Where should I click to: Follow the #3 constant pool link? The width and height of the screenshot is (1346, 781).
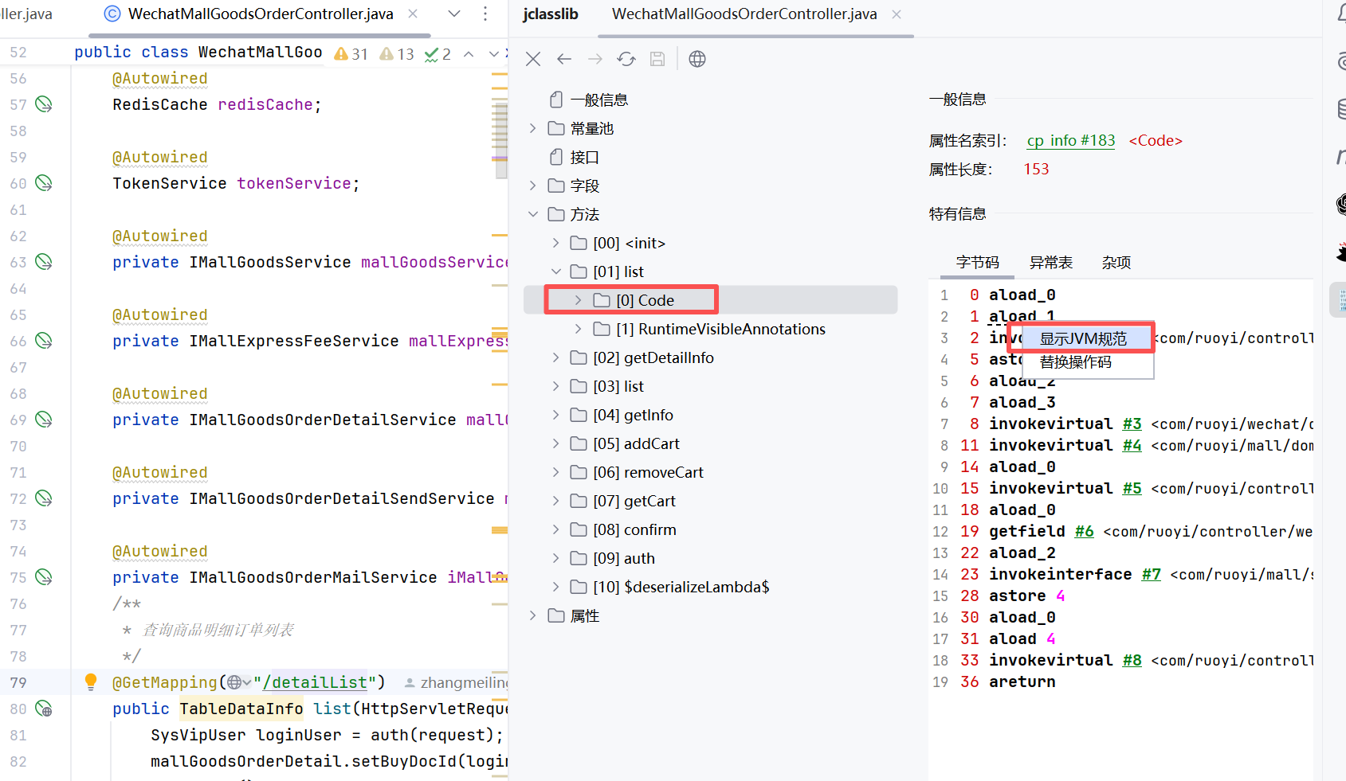(1132, 424)
